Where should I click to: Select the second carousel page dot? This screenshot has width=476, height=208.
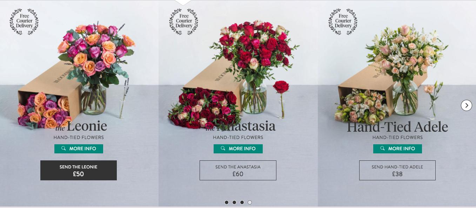[234, 202]
